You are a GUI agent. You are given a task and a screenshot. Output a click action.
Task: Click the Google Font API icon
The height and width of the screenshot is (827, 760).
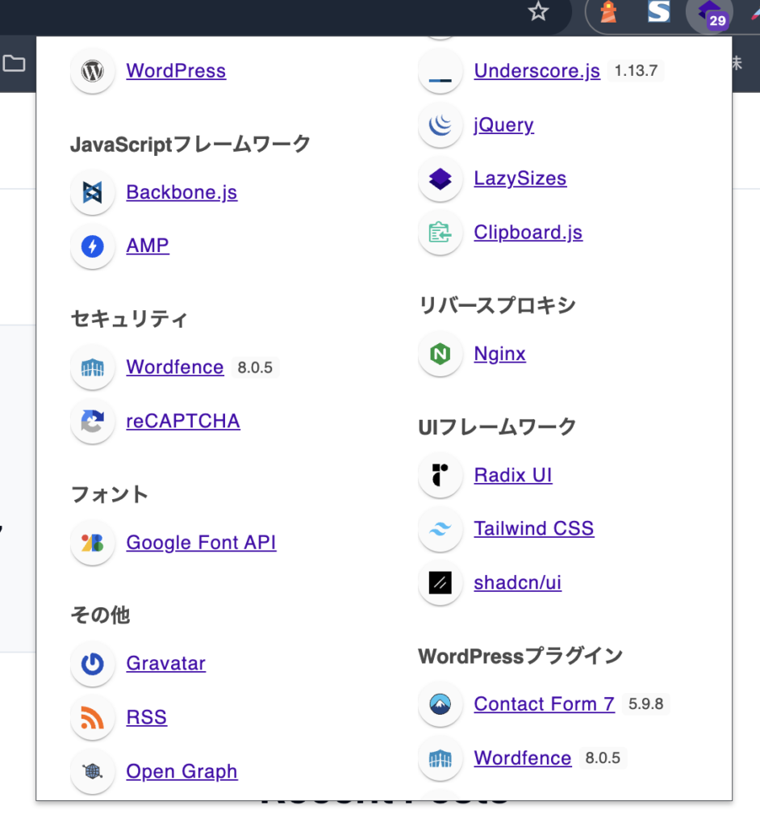click(x=93, y=543)
